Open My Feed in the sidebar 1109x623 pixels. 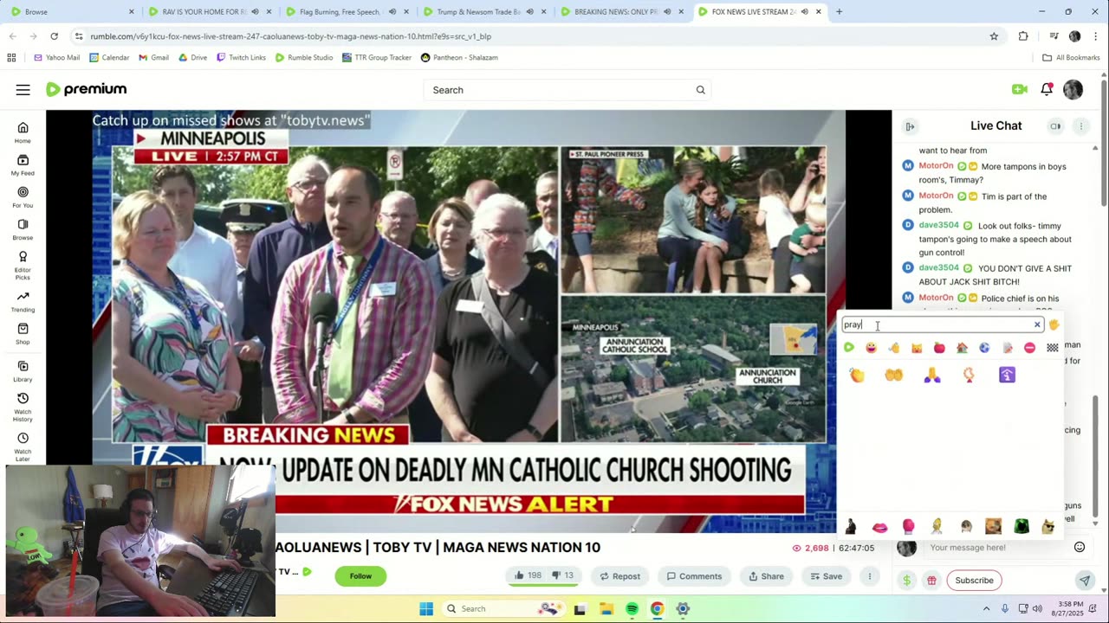point(23,164)
